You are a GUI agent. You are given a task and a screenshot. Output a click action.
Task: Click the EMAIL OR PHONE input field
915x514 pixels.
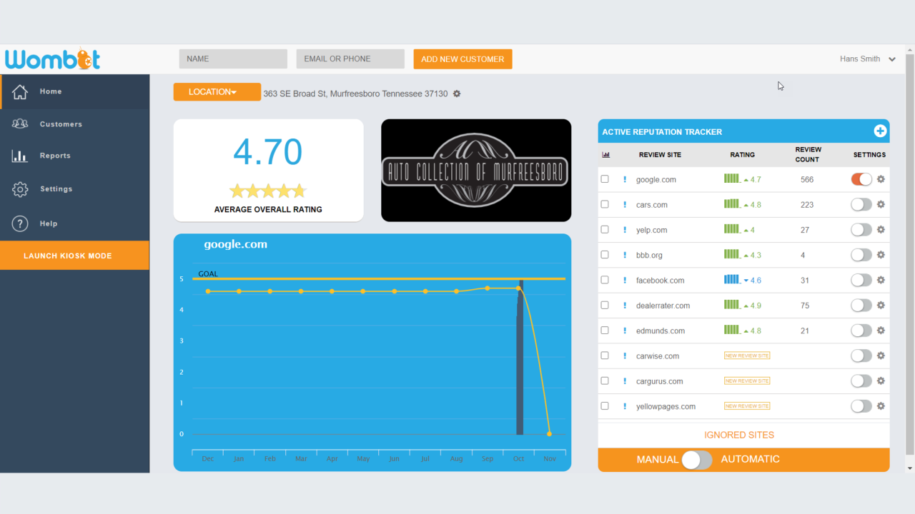[350, 59]
